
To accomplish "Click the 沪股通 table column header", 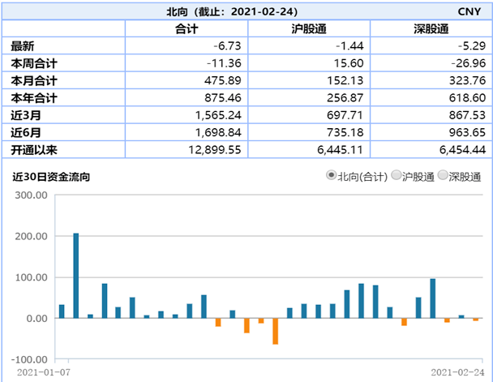I will [x=308, y=28].
